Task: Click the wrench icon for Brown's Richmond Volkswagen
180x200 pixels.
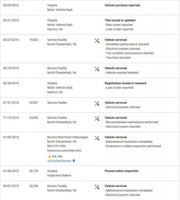Action: (97, 138)
